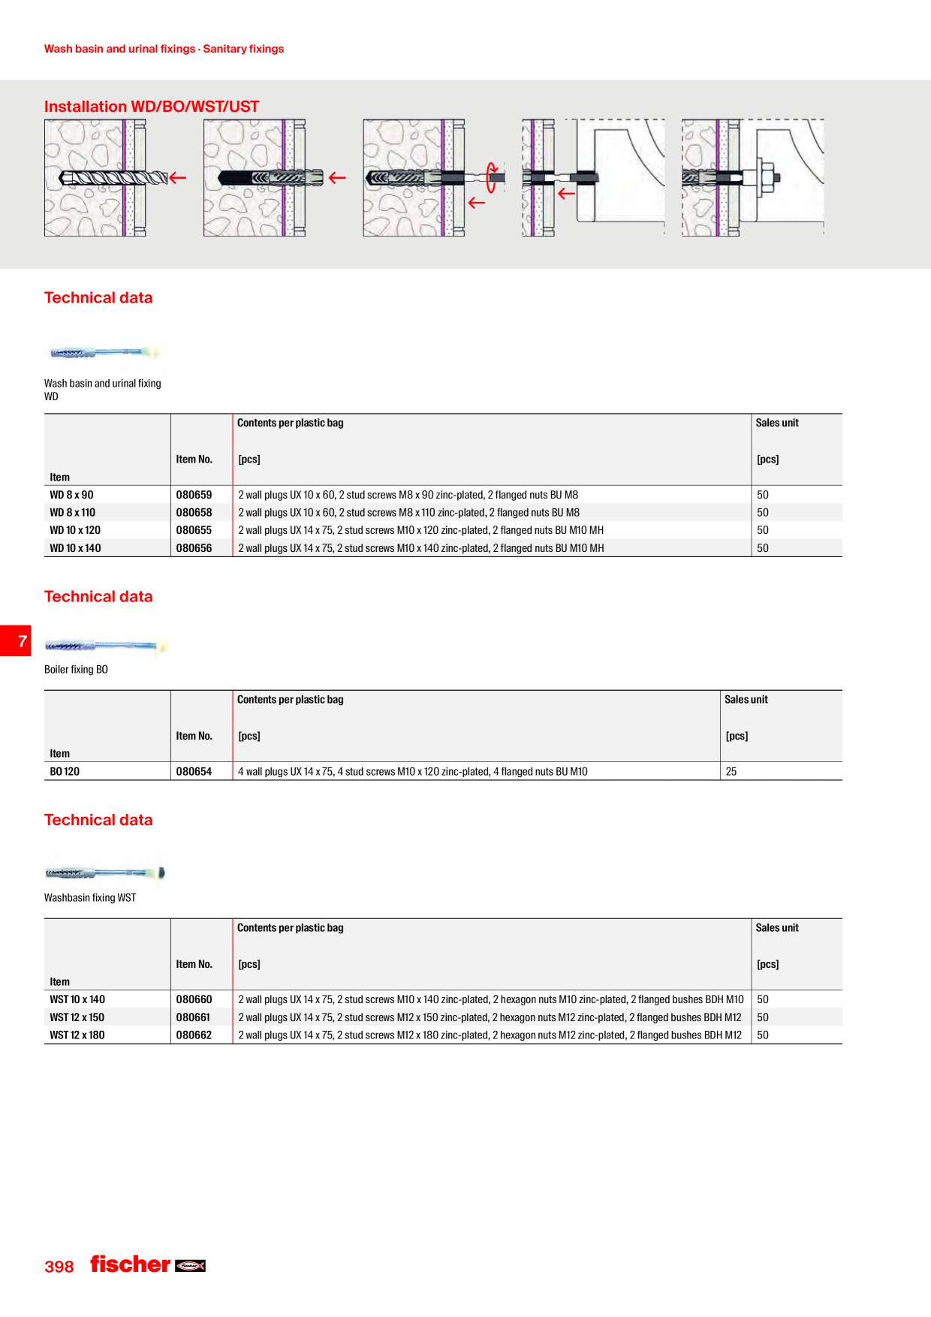Click 'Sales unit' header in BO table
The image size is (931, 1317).
tap(746, 700)
